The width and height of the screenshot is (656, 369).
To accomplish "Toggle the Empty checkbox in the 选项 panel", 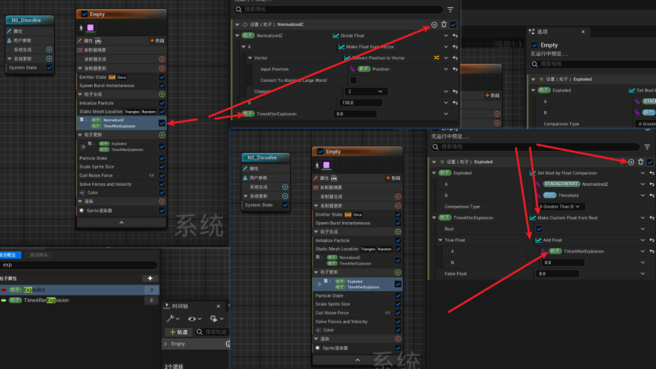I will [535, 45].
